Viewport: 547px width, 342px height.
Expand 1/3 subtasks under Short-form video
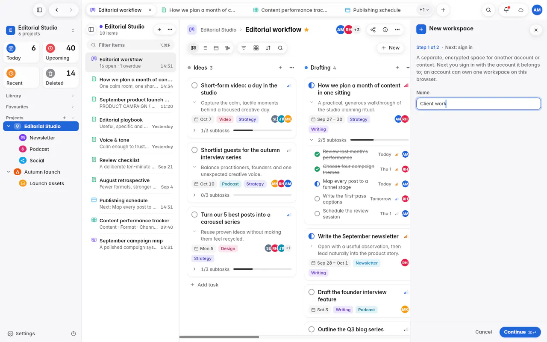(194, 130)
